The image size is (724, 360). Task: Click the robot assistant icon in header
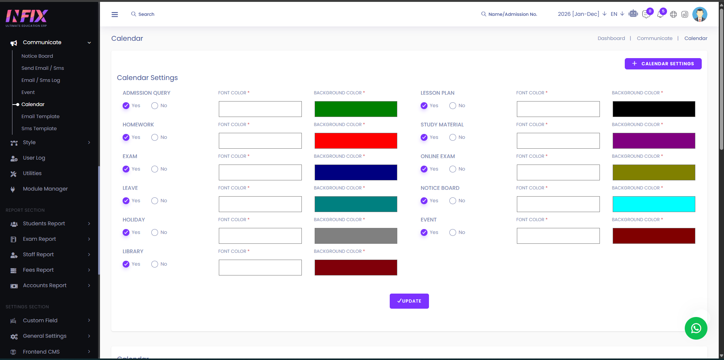tap(633, 14)
